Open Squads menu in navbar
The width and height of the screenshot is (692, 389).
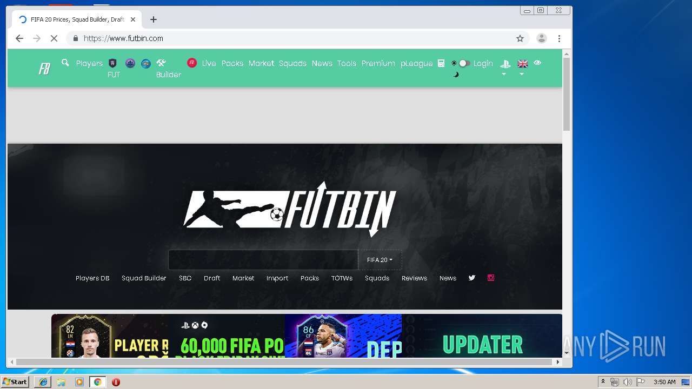pos(292,63)
